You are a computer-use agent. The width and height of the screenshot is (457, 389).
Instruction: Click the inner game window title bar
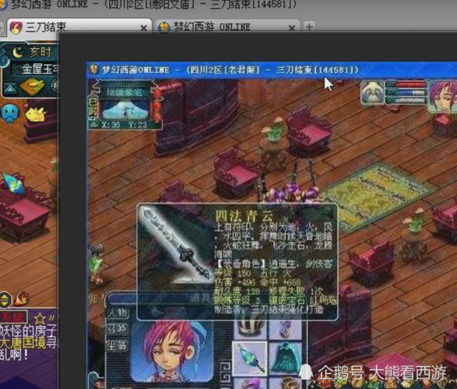(271, 70)
